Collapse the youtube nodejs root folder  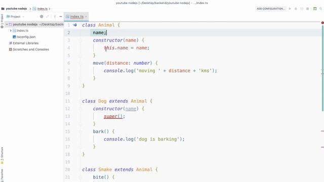point(7,24)
